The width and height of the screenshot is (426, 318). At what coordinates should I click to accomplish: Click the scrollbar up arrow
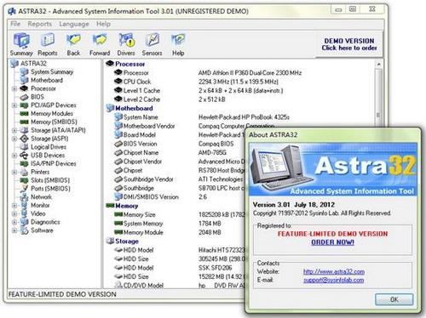click(378, 65)
